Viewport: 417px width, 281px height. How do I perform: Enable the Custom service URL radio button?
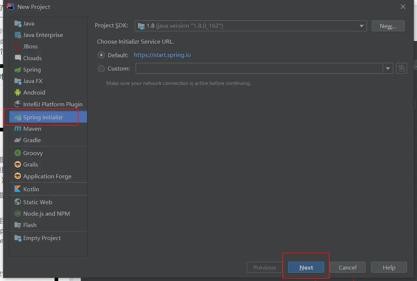tap(101, 69)
